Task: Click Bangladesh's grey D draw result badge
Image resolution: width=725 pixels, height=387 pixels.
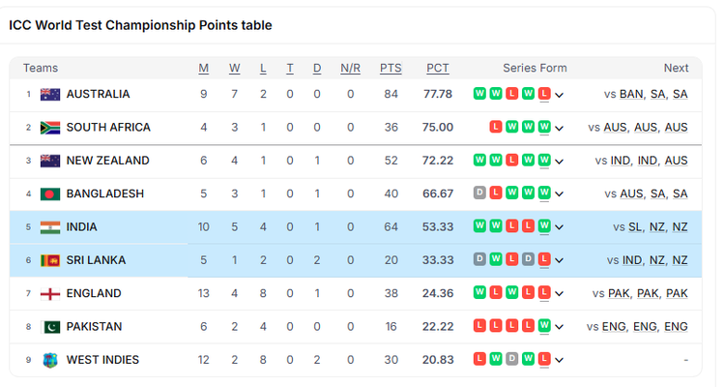Action: pyautogui.click(x=479, y=193)
